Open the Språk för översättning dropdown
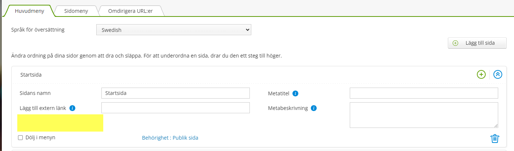Image resolution: width=514 pixels, height=151 pixels. pos(173,30)
